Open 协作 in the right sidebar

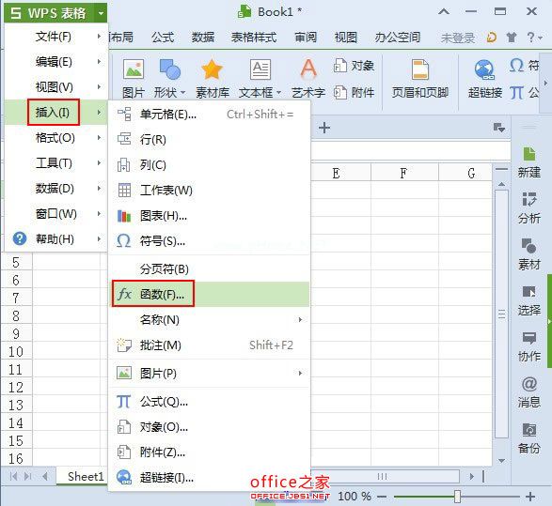[x=528, y=346]
